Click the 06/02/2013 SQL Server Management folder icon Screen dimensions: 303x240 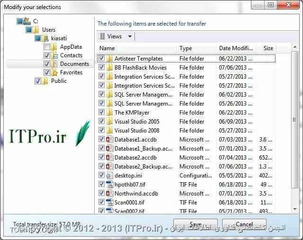click(x=109, y=95)
